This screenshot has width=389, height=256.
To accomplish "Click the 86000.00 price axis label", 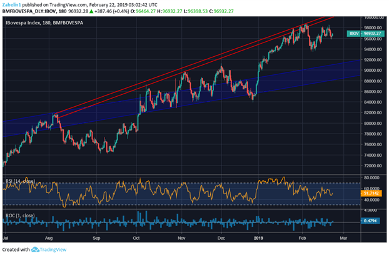I will click(x=373, y=91).
